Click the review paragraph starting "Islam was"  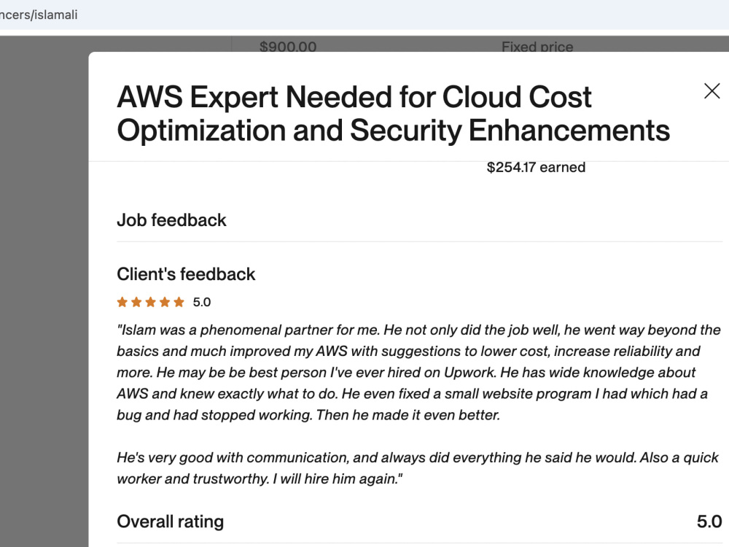418,372
